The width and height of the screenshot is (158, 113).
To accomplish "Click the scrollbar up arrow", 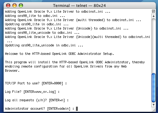I will pyautogui.click(x=153, y=16).
